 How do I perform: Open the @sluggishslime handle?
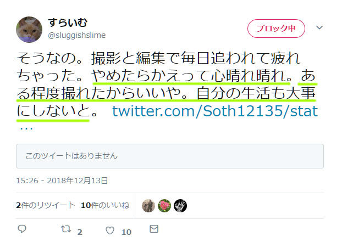point(77,35)
